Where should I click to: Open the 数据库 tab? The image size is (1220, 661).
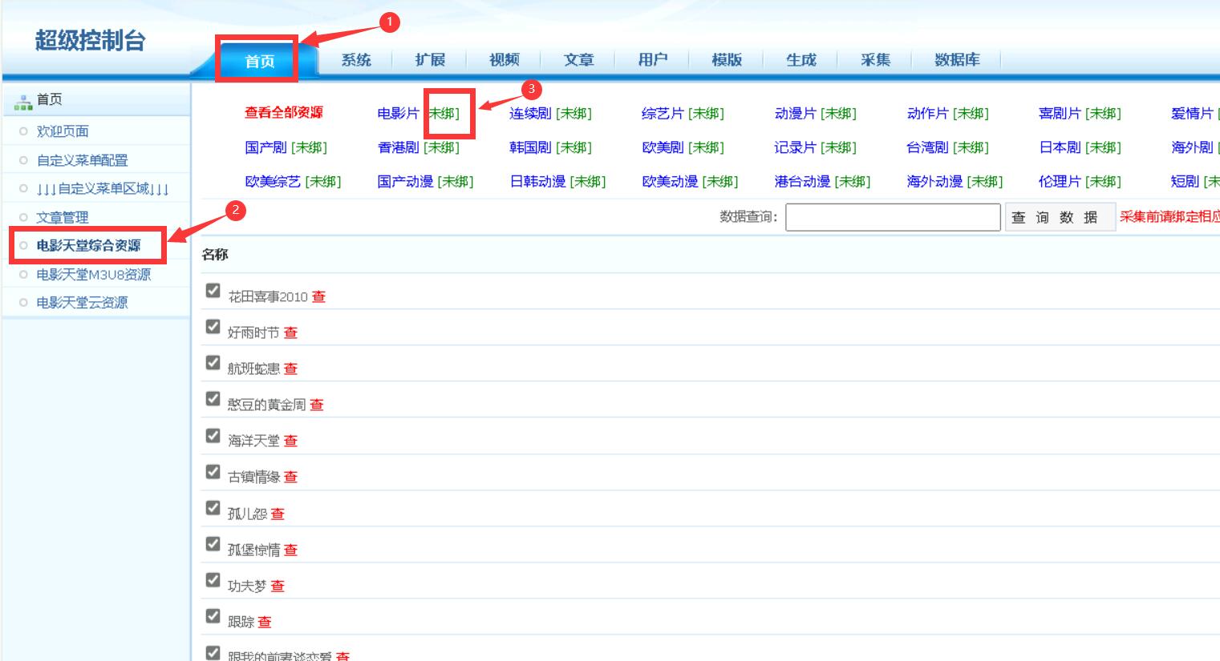pyautogui.click(x=957, y=60)
